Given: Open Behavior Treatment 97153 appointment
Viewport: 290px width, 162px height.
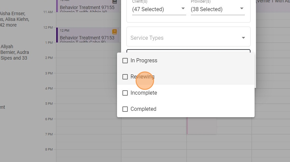Looking at the screenshot, I should [x=87, y=38].
